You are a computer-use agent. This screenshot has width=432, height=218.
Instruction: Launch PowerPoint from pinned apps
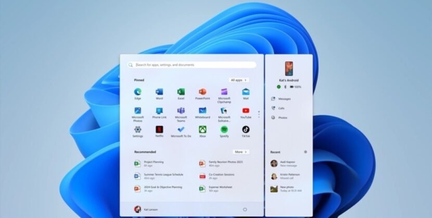pyautogui.click(x=202, y=94)
